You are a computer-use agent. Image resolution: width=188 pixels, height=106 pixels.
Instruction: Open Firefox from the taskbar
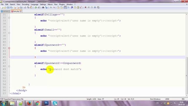click(29, 103)
